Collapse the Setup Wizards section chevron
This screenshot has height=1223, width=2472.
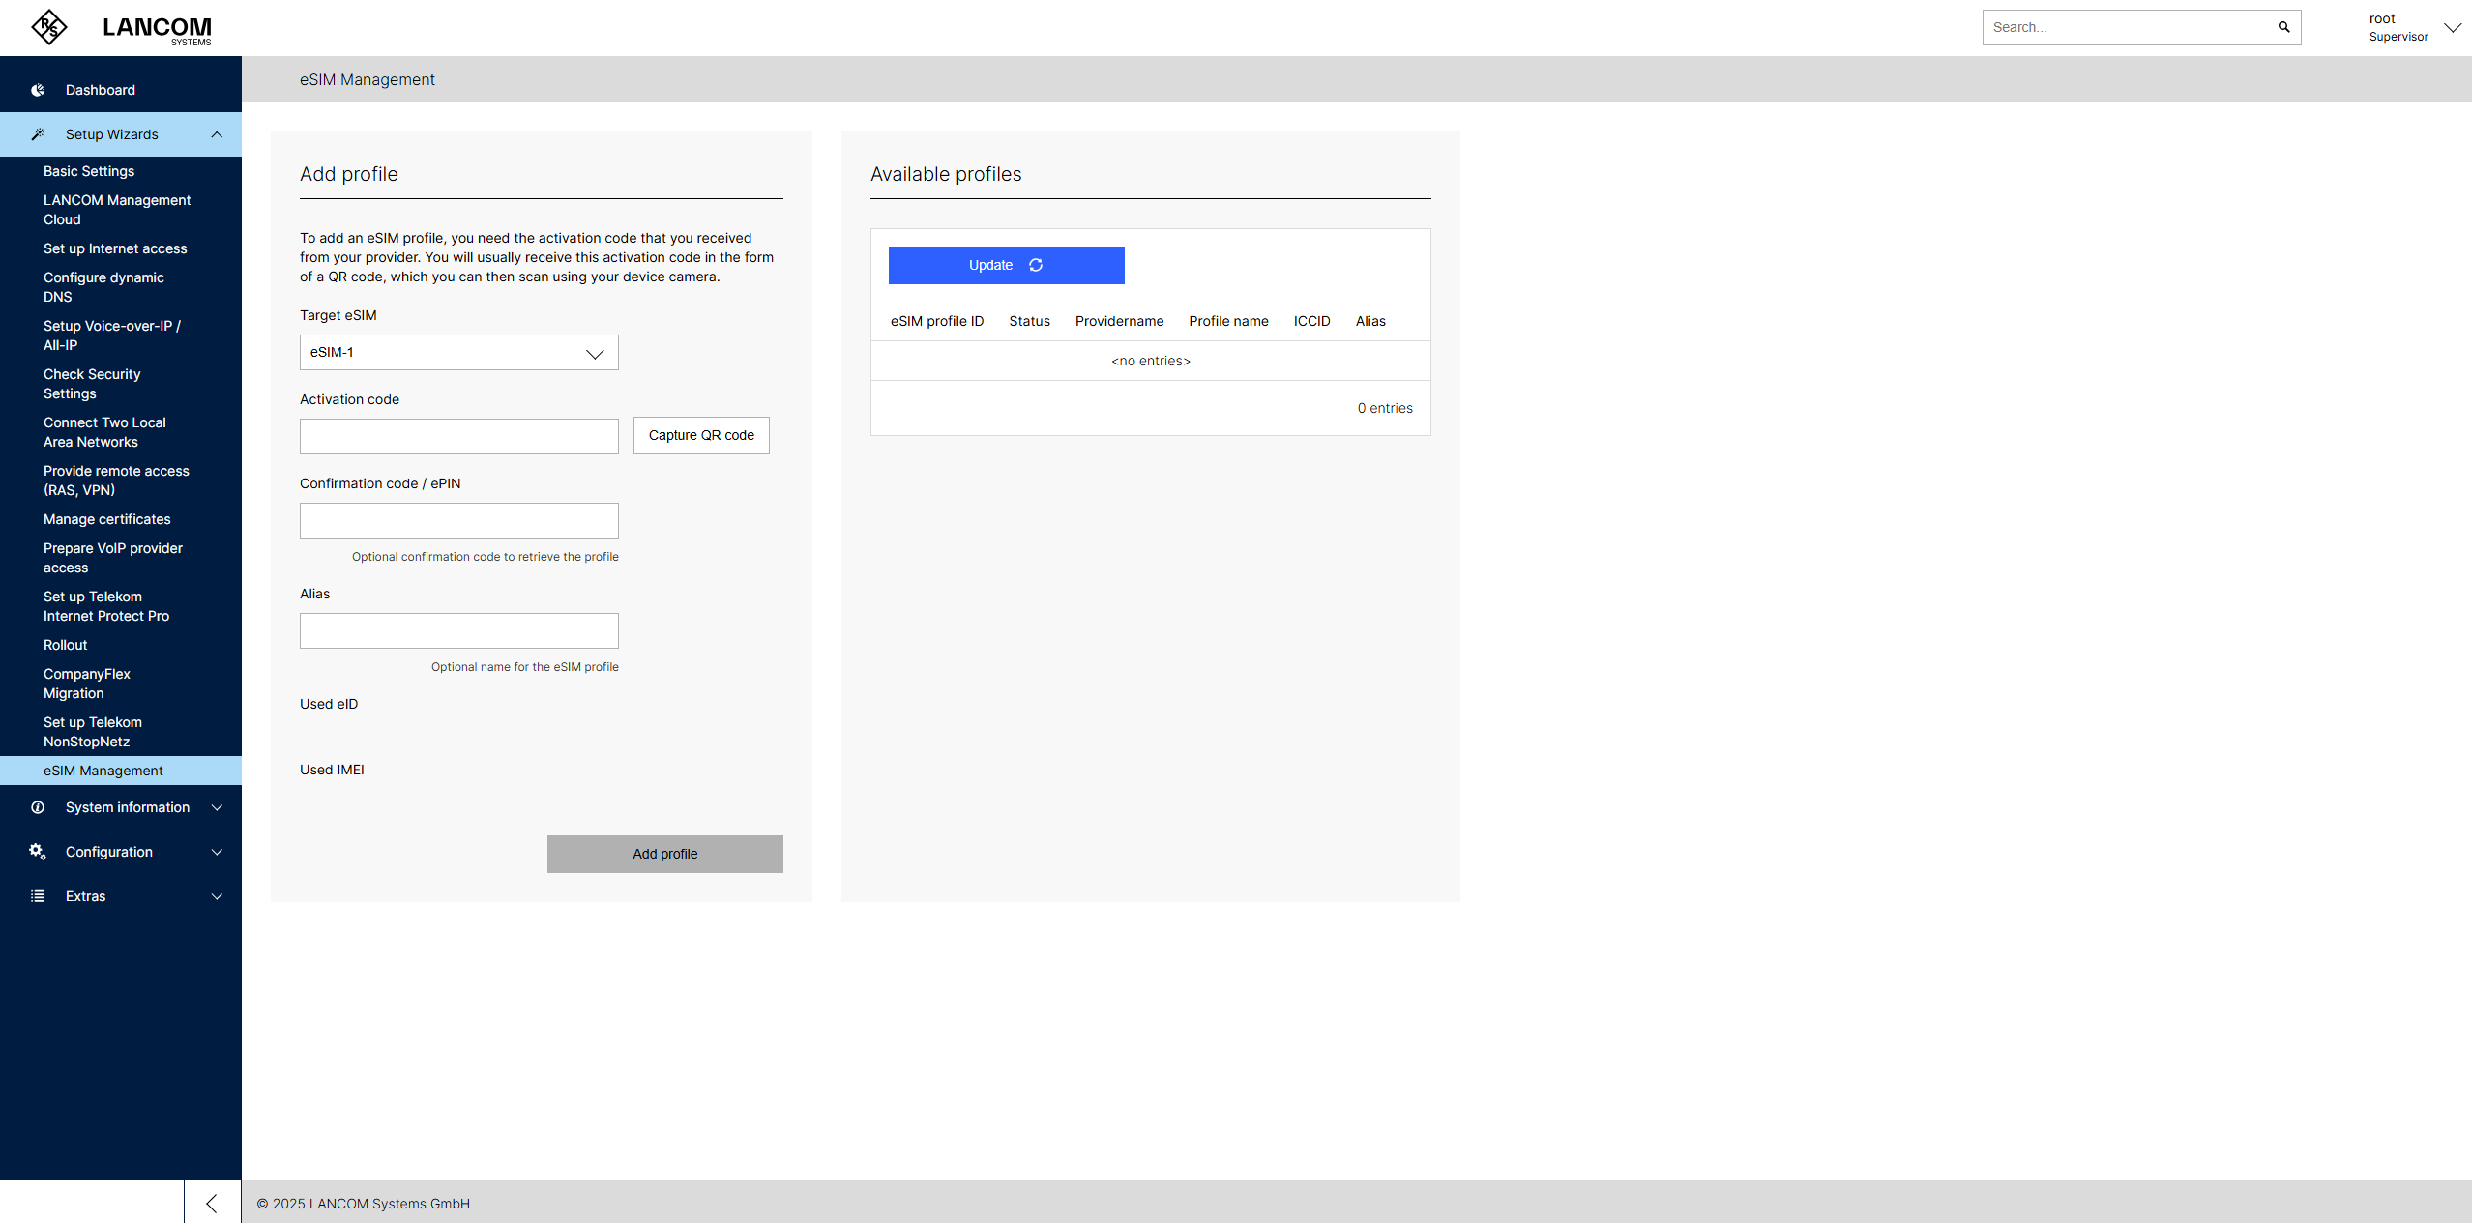217,134
